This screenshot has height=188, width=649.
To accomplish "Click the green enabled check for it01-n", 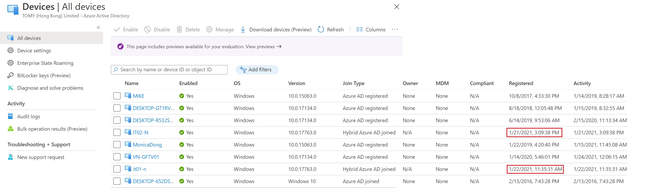I will click(182, 169).
